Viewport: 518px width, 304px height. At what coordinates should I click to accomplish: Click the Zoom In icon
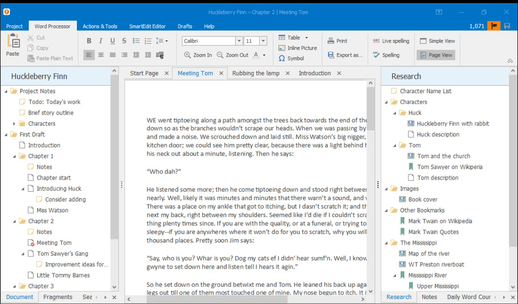coord(187,55)
